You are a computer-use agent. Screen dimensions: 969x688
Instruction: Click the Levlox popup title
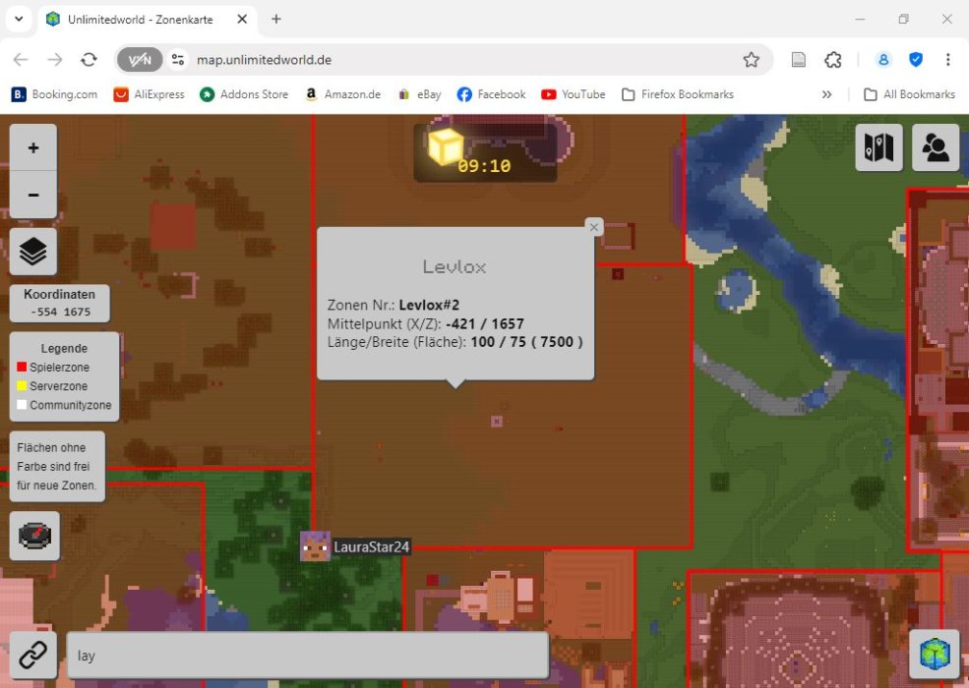click(x=454, y=266)
